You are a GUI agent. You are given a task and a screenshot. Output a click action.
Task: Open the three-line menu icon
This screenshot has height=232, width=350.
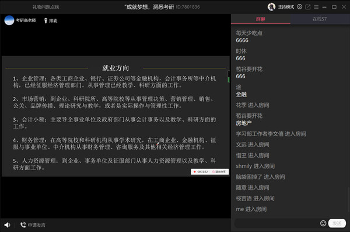coord(316,7)
